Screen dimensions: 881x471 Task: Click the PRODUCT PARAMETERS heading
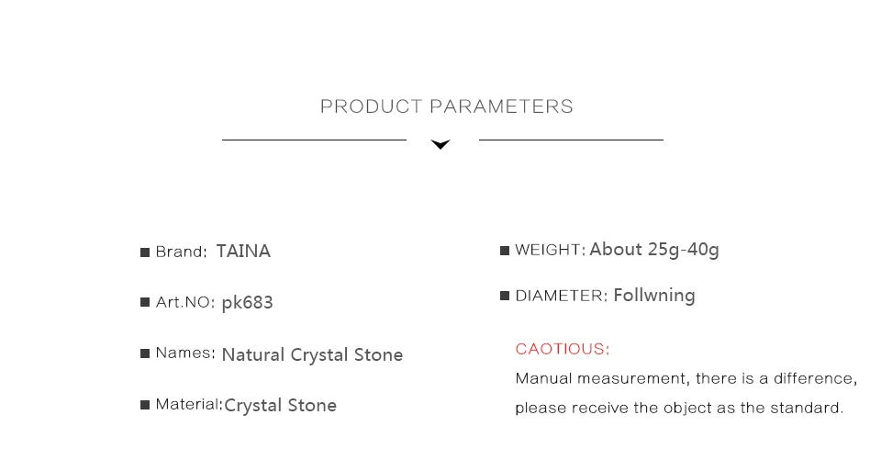click(x=447, y=107)
